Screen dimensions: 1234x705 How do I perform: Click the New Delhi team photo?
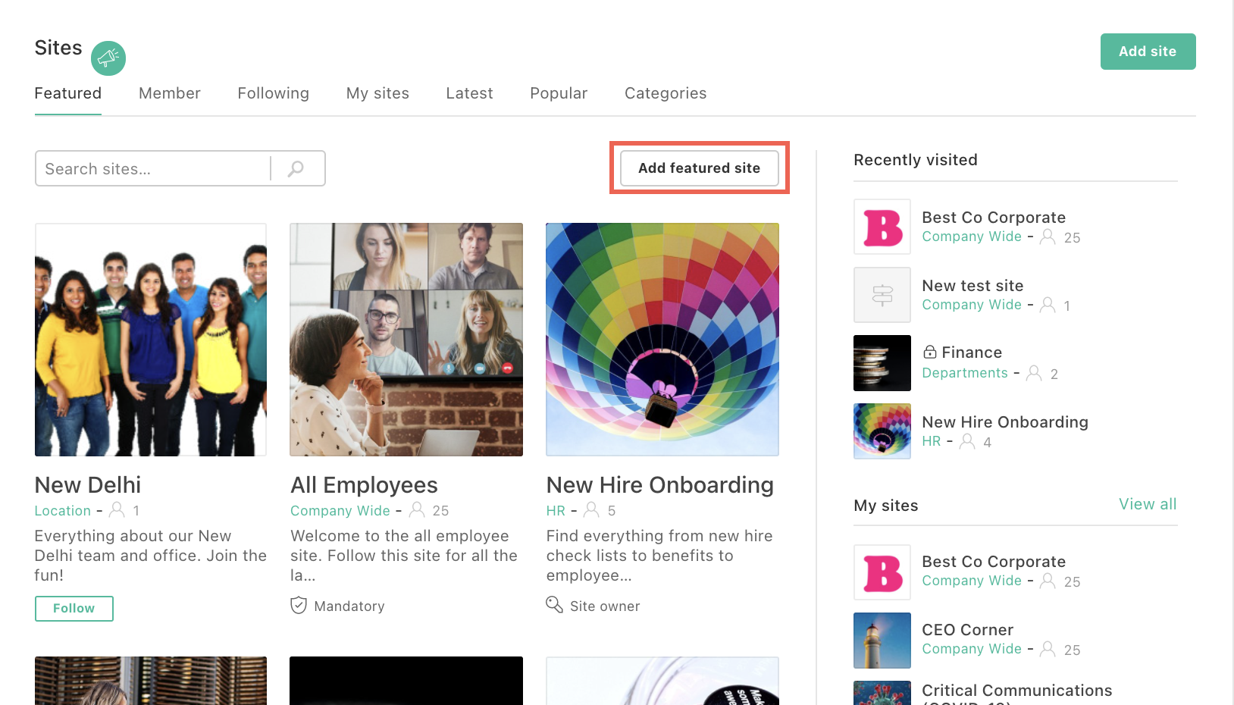[151, 340]
